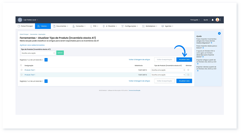Open Produto Test 1 with reference 1343124515
The width and height of the screenshot is (241, 133).
coord(30,70)
